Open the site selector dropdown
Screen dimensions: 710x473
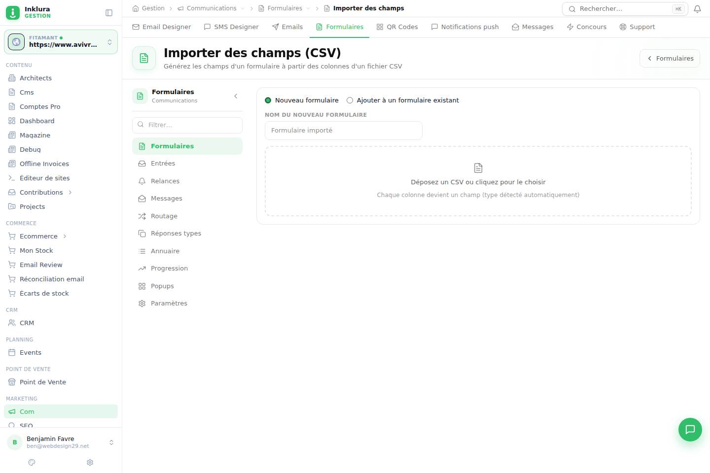click(x=61, y=42)
